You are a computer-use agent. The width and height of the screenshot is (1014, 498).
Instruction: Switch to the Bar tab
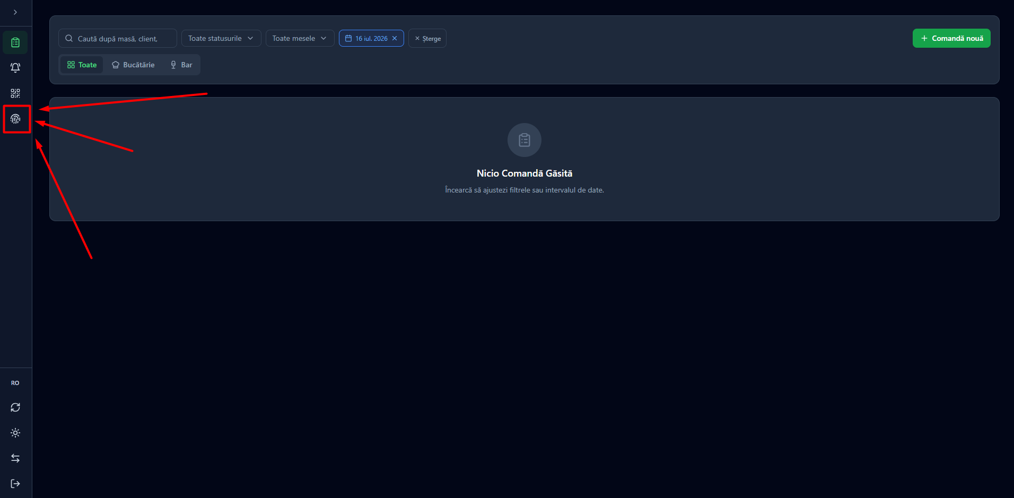pyautogui.click(x=181, y=65)
